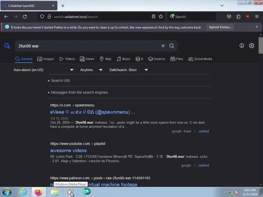Open the eVeee spawnmenu result link
The width and height of the screenshot is (263, 197).
pos(92,112)
